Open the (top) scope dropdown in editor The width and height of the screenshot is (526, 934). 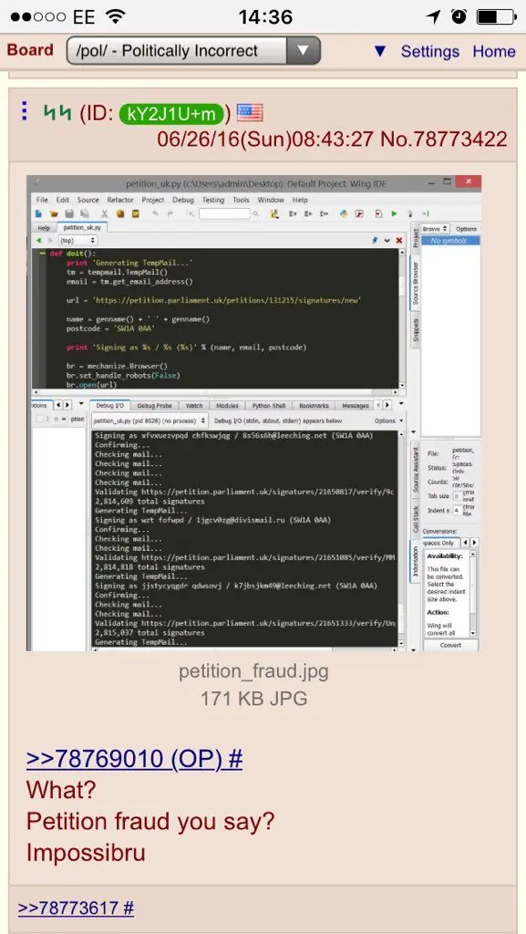[77, 241]
